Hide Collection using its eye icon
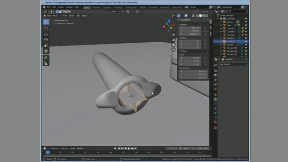Viewport: 288px width, 162px height. 246,19
